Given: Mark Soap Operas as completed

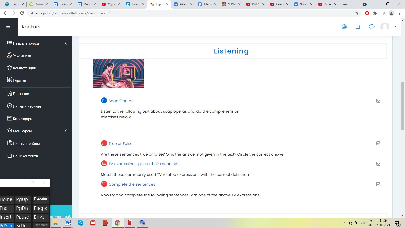Looking at the screenshot, I should (x=378, y=101).
